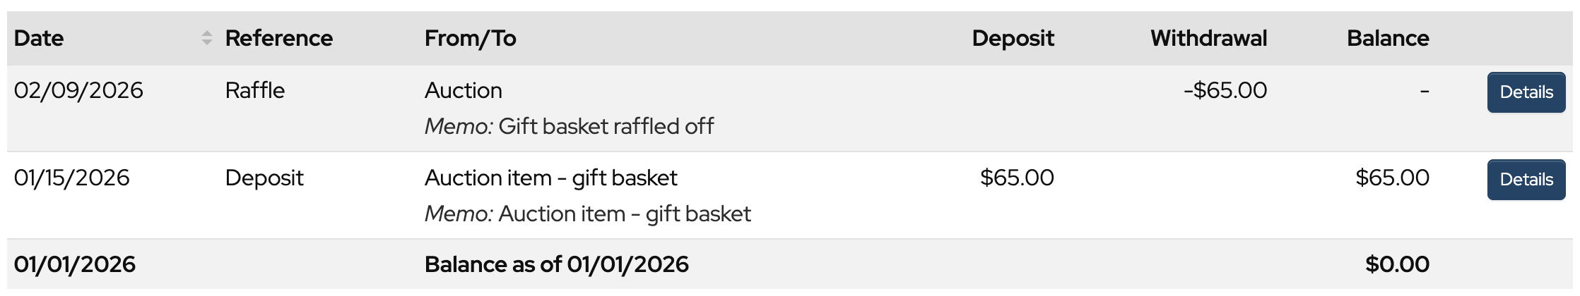Select the Balance column header
The width and height of the screenshot is (1580, 296).
pos(1387,38)
